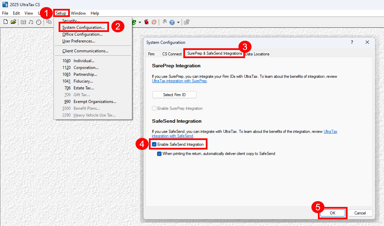Click the Open Client folder icon
This screenshot has width=384, height=226.
(13, 22)
